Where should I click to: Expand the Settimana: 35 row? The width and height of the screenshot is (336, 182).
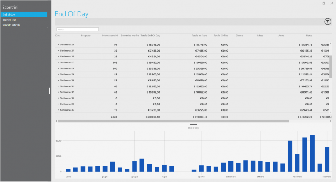tap(58, 110)
